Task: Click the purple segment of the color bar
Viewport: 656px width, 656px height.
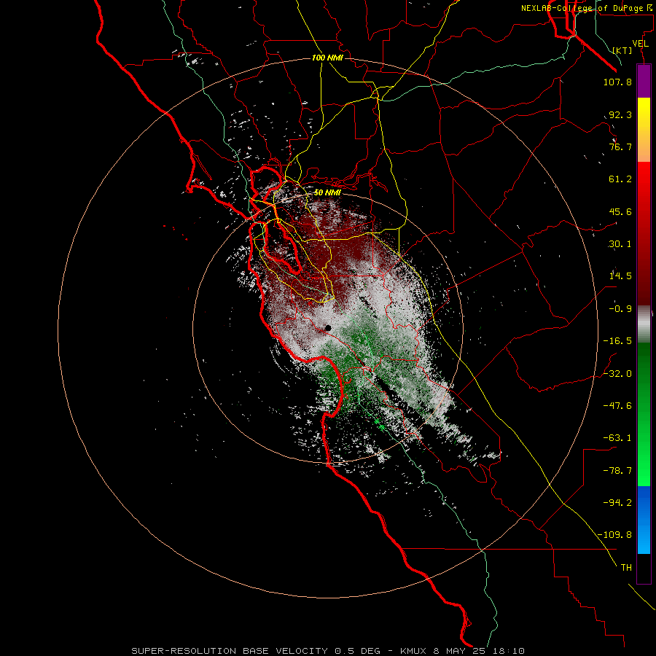Action: [x=644, y=81]
